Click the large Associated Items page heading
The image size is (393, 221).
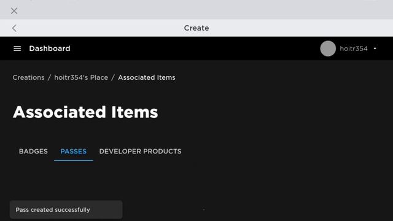tap(85, 112)
